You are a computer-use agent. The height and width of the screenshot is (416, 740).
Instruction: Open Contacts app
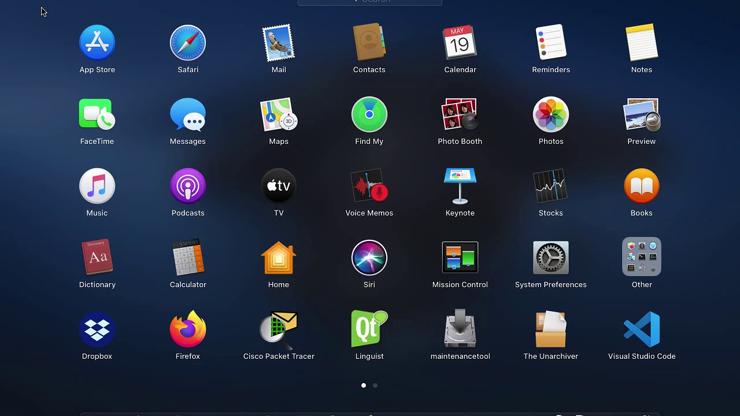pyautogui.click(x=369, y=42)
